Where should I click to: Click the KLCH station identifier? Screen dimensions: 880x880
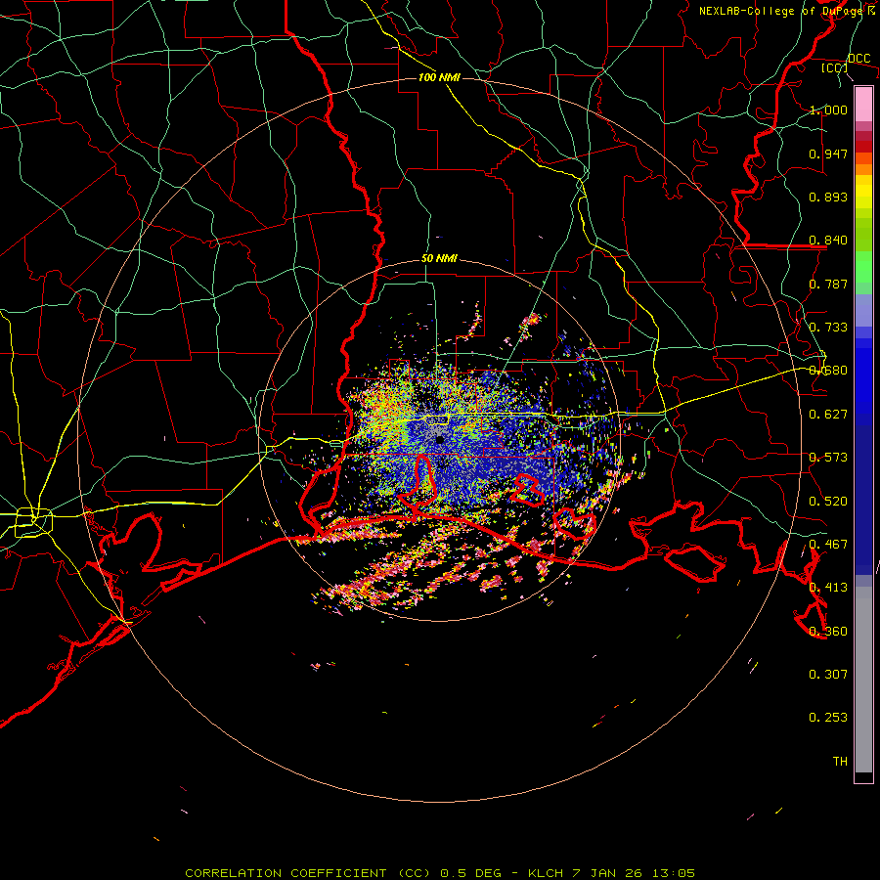tap(546, 873)
